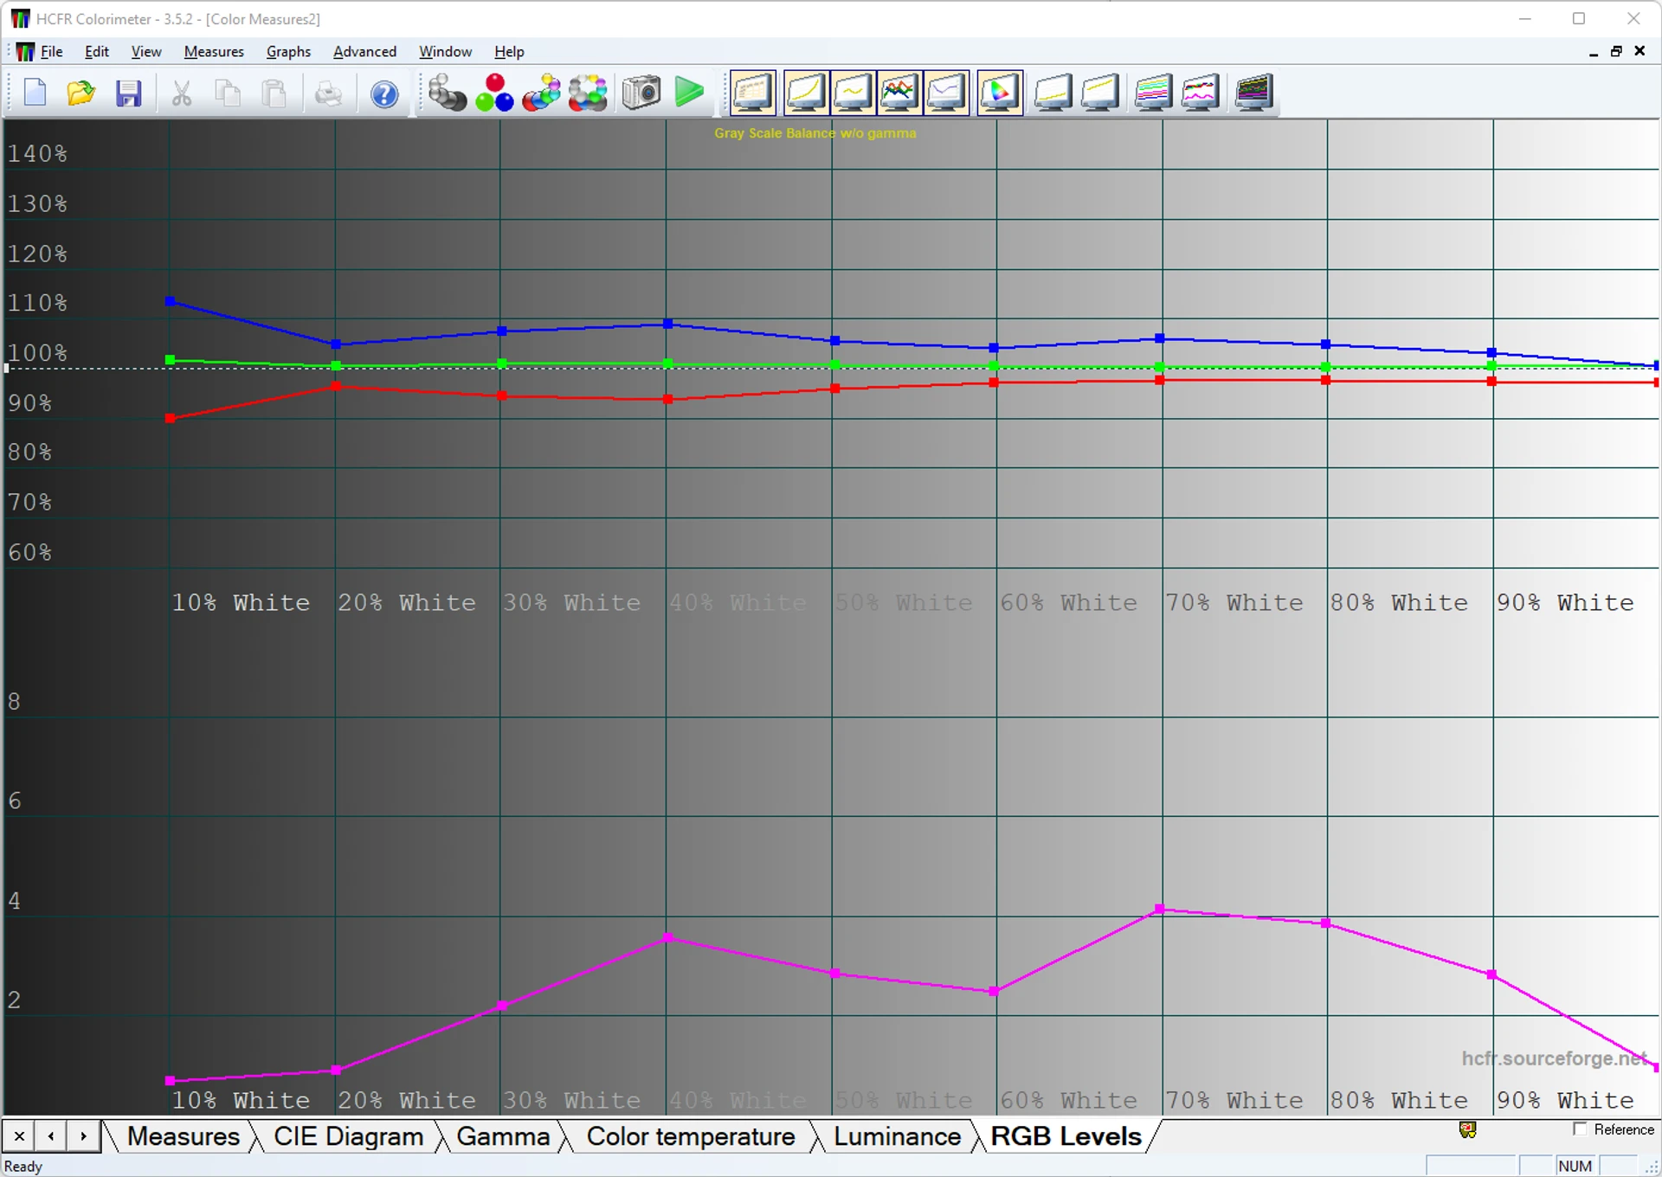Screen dimensions: 1662x1177
Task: Toggle CIE diagram monitor icon
Action: point(1000,93)
